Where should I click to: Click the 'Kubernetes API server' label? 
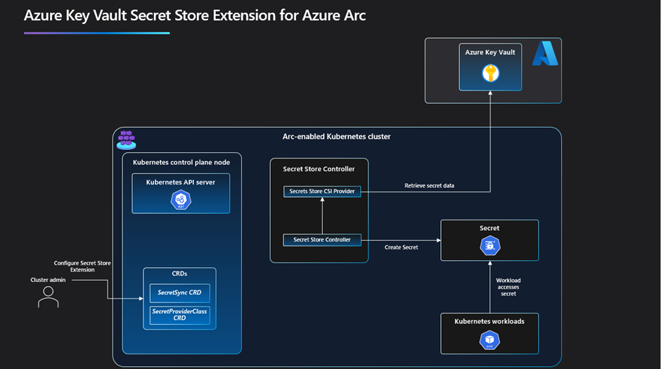(x=181, y=182)
